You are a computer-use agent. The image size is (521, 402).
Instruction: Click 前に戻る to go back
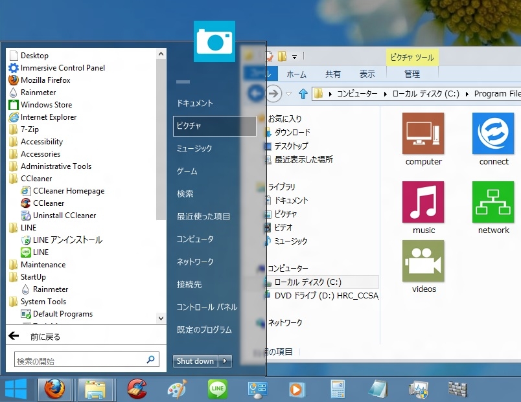tap(44, 337)
